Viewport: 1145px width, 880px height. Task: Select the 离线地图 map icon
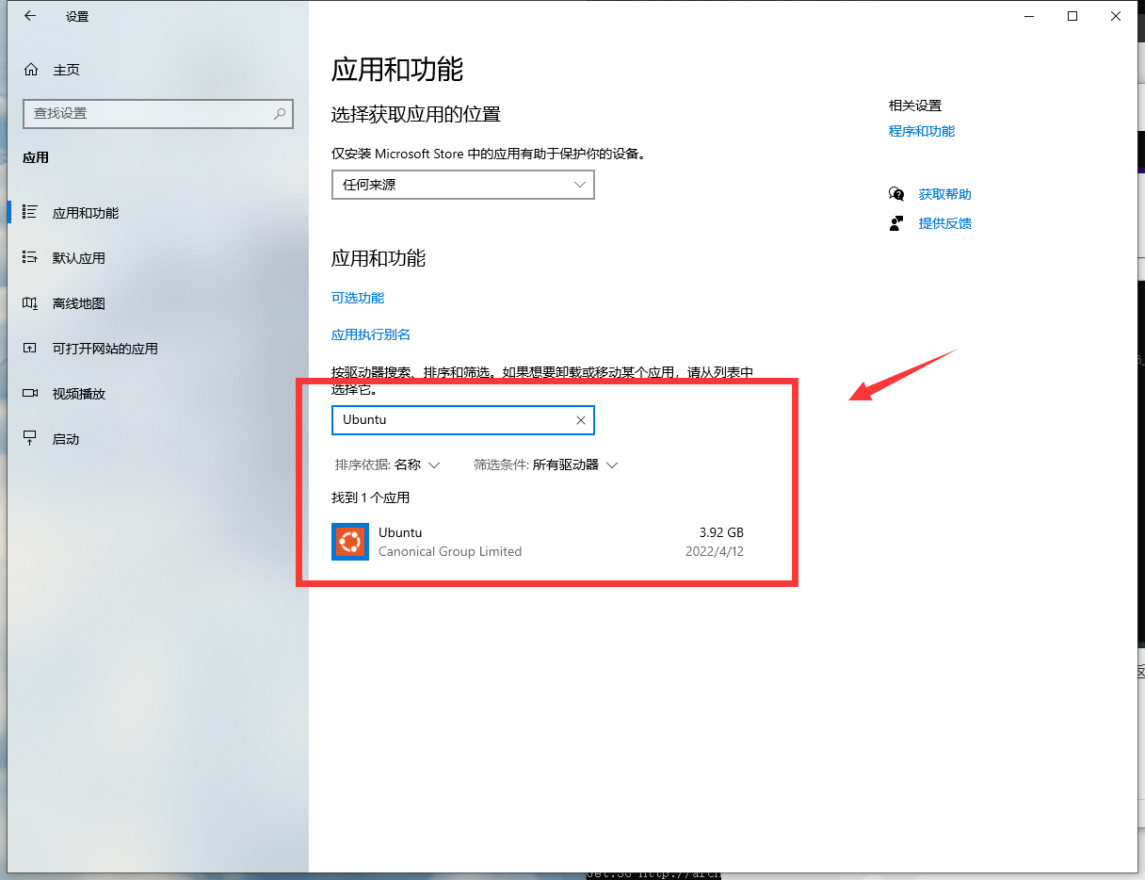[30, 303]
